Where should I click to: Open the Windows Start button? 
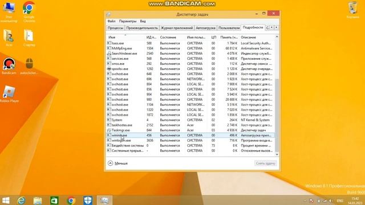point(6,200)
